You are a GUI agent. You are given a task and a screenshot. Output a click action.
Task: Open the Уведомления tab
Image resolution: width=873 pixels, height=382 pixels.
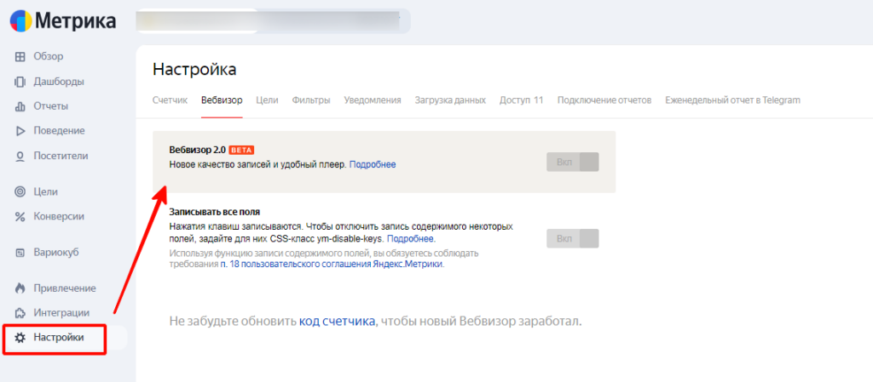373,100
